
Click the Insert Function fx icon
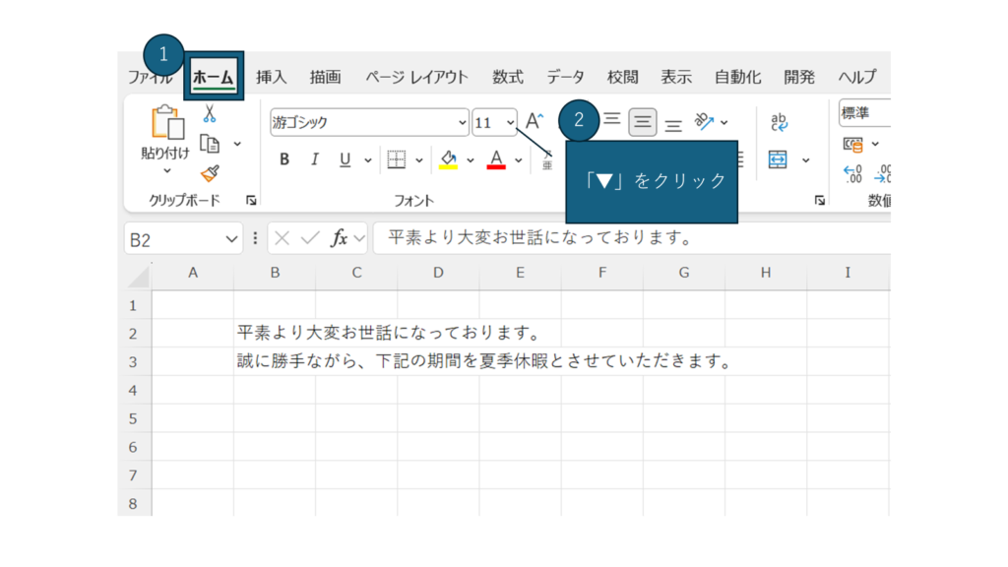340,238
